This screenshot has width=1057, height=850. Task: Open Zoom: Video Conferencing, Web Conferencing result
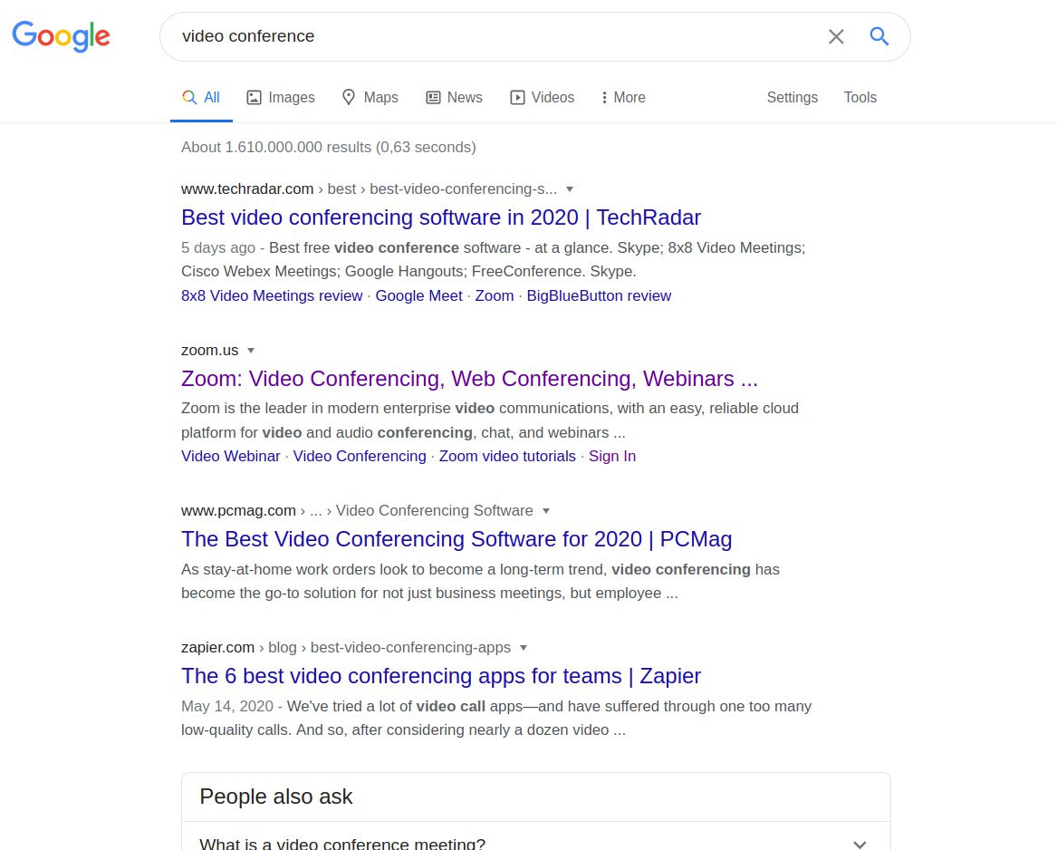pyautogui.click(x=469, y=379)
